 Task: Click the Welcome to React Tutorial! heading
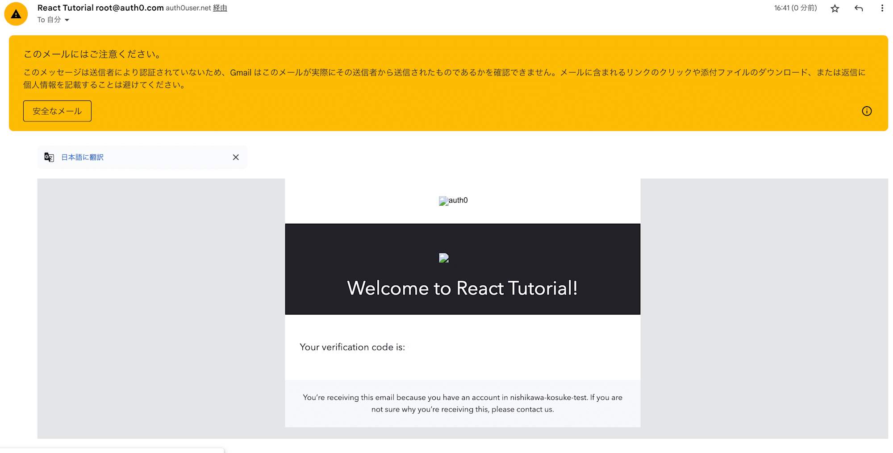463,288
